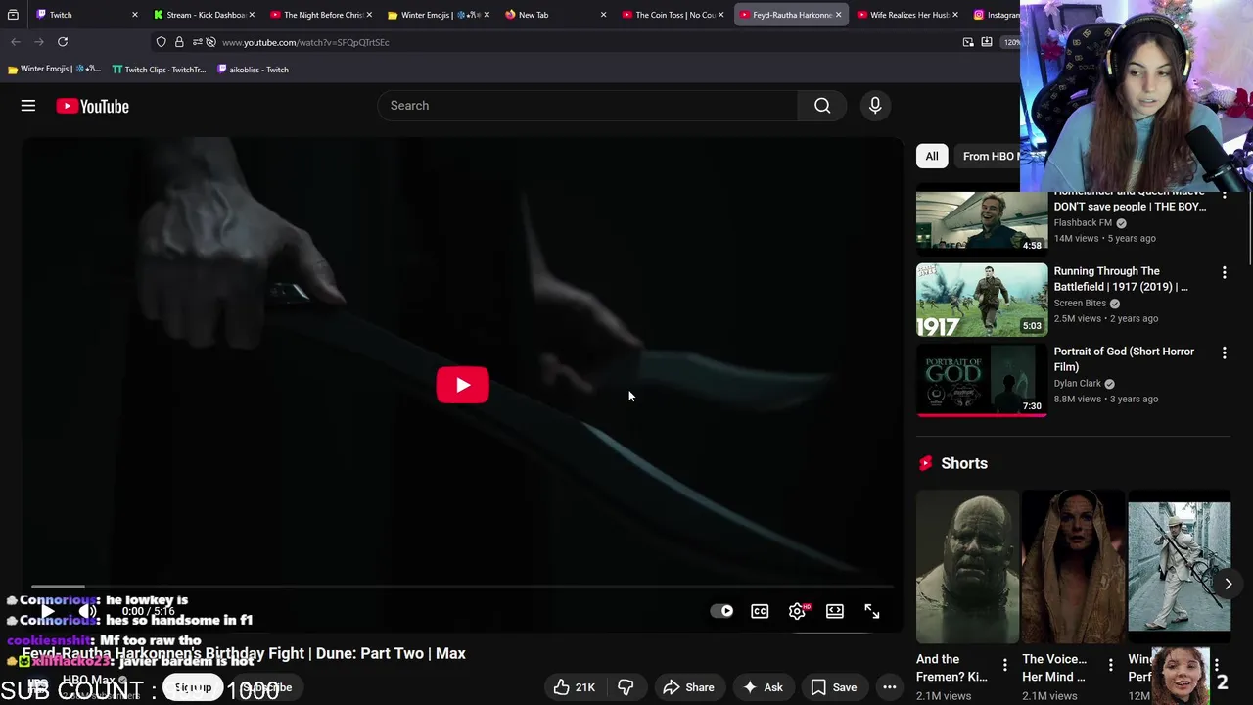Image resolution: width=1253 pixels, height=705 pixels.
Task: Switch to theater mode
Action: [834, 611]
